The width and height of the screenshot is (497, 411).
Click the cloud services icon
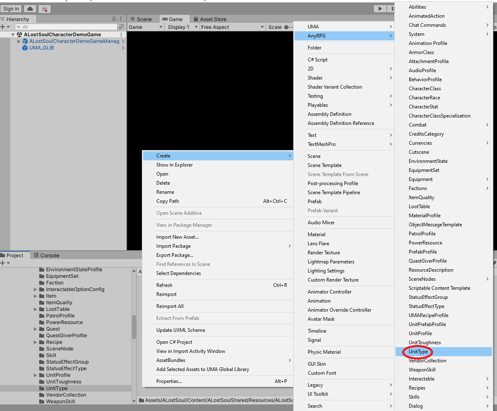click(x=30, y=9)
